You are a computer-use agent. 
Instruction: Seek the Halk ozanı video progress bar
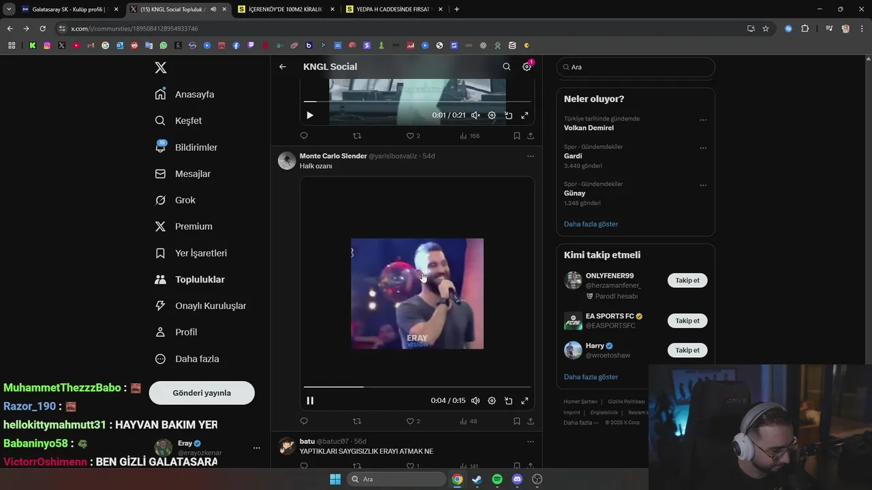point(417,387)
